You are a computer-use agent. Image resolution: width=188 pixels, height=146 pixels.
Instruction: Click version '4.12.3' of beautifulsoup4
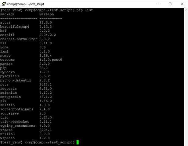click(45, 27)
